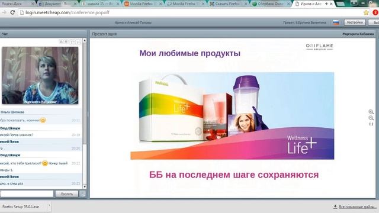The height and width of the screenshot is (213, 379).
Task: Click the first chat toolbar icon
Action: [x=61, y=42]
